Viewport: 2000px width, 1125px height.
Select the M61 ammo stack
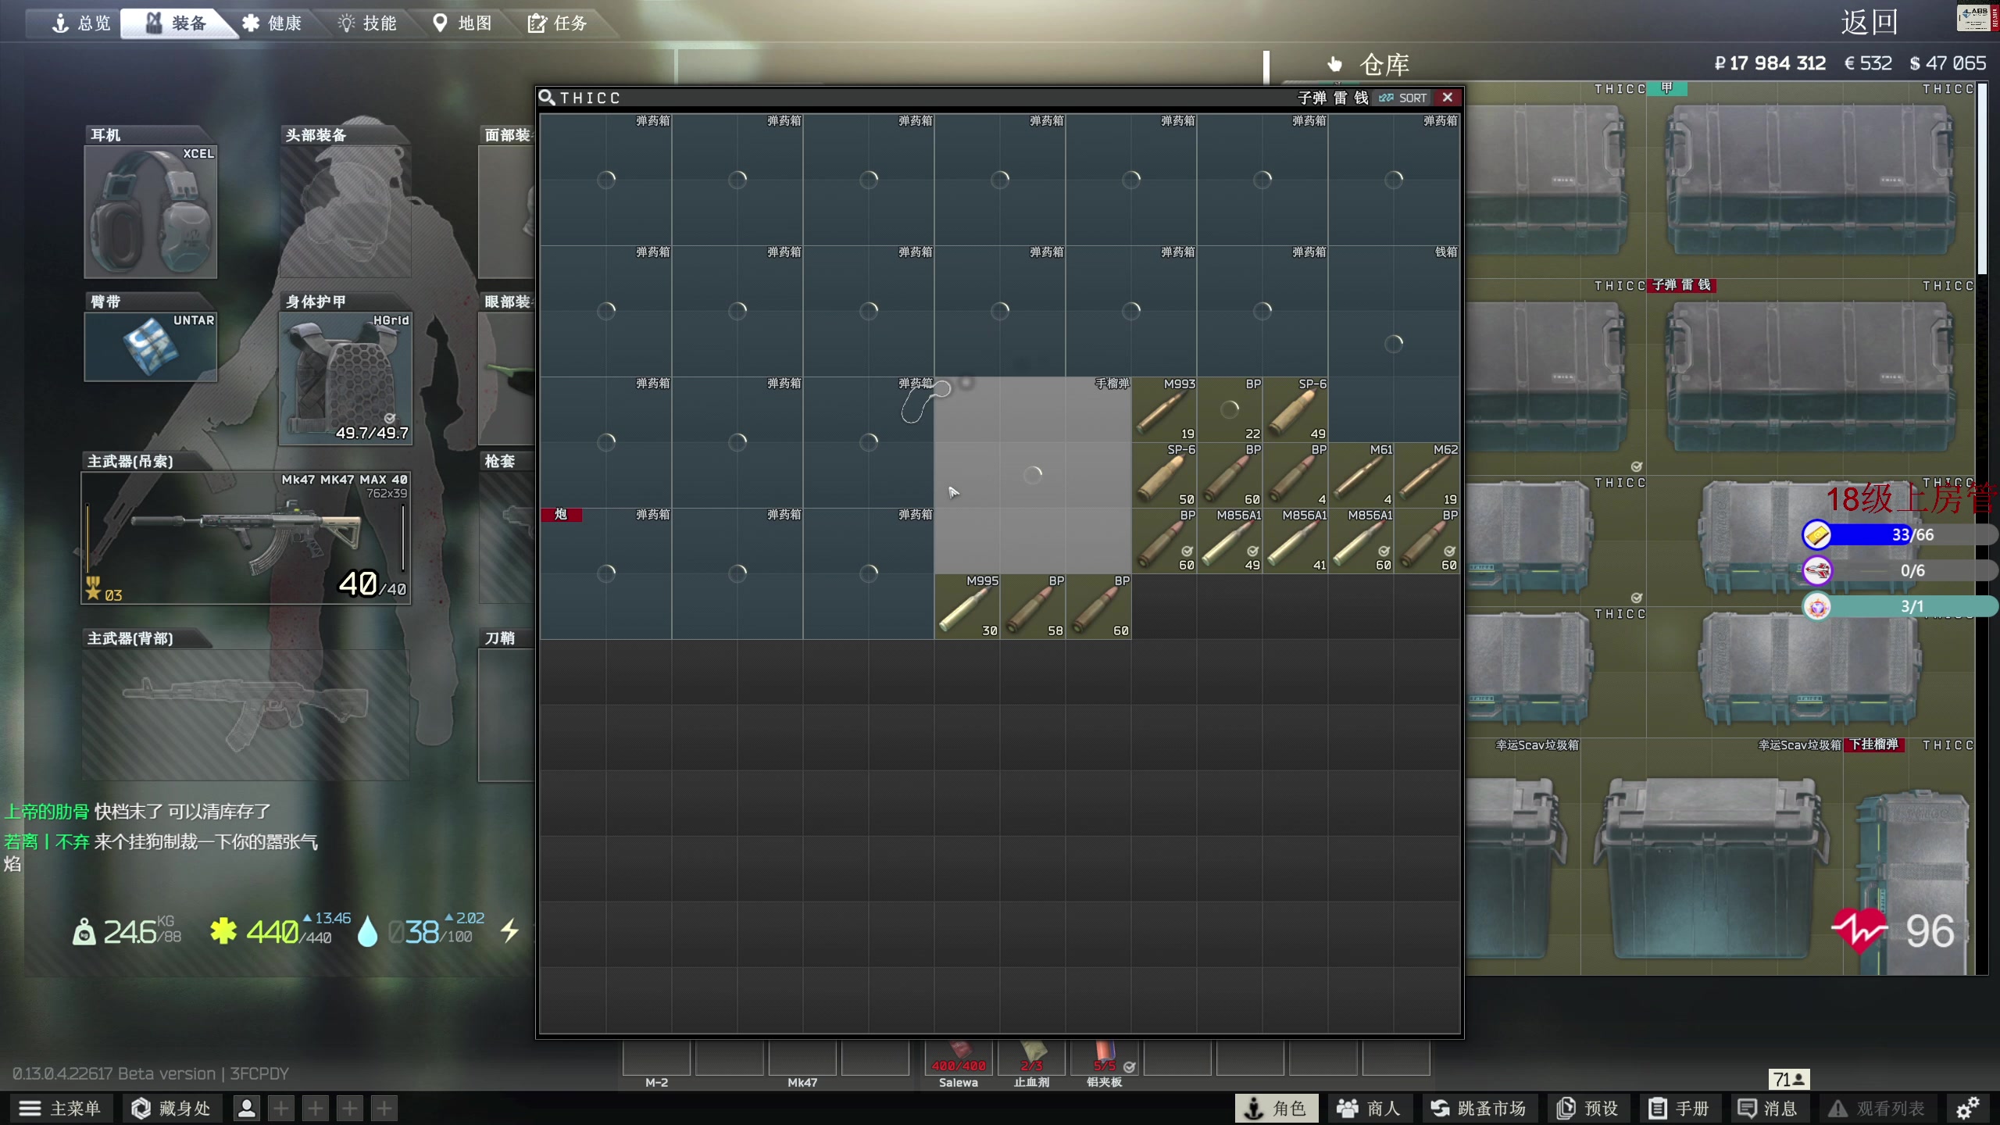pos(1361,475)
